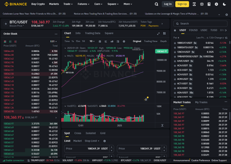Go to Markets page
The width and height of the screenshot is (231, 164).
tap(54, 4)
